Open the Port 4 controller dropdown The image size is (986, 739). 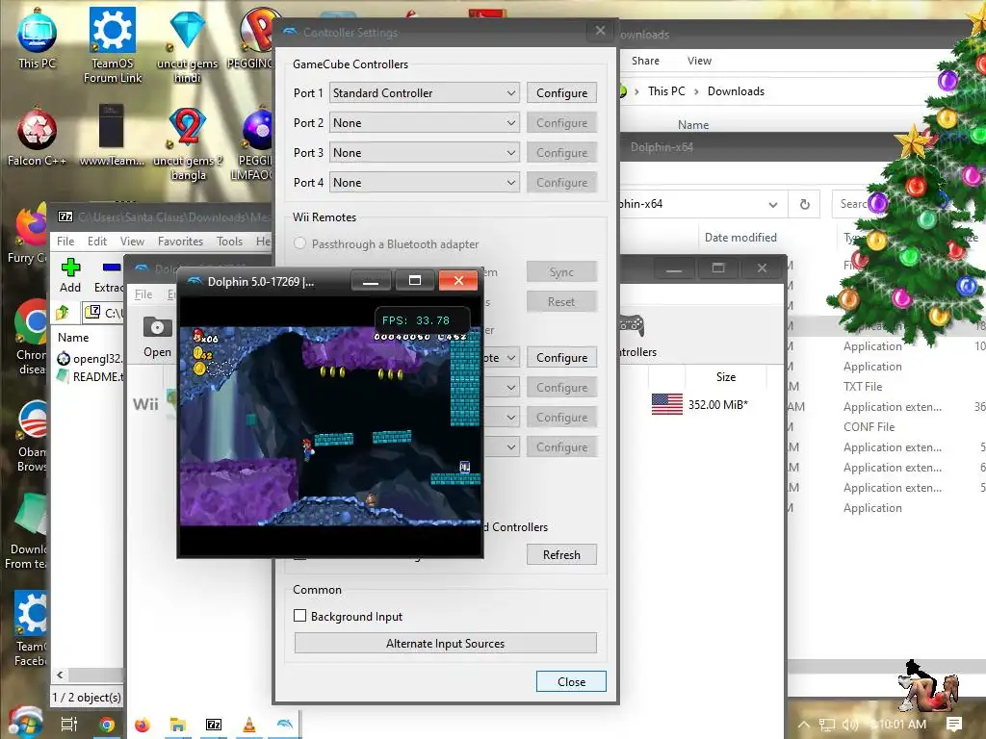(x=425, y=182)
